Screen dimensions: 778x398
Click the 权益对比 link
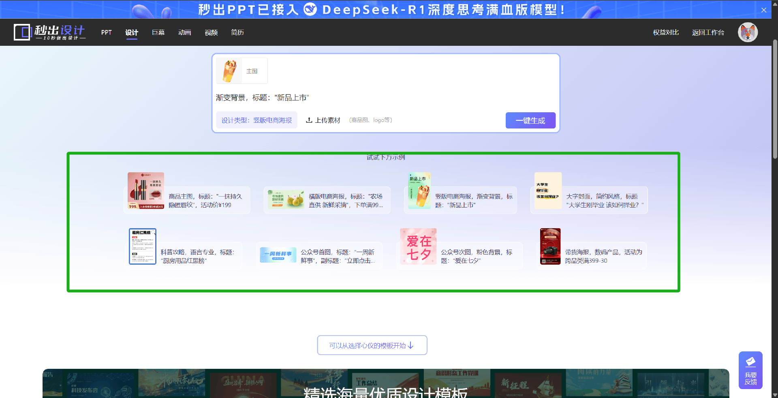(x=666, y=32)
